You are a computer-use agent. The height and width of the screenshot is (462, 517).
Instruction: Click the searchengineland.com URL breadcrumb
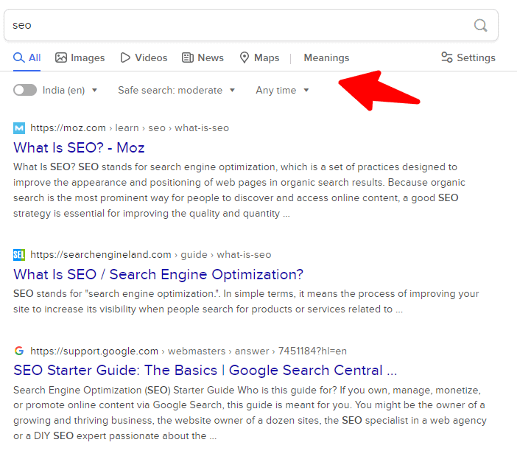[x=151, y=255]
